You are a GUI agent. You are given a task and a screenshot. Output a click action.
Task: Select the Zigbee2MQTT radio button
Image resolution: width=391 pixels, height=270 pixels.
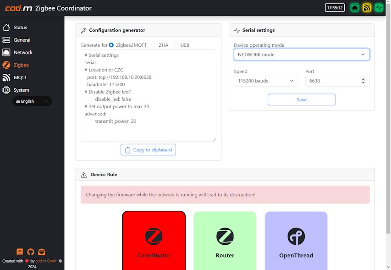click(111, 45)
